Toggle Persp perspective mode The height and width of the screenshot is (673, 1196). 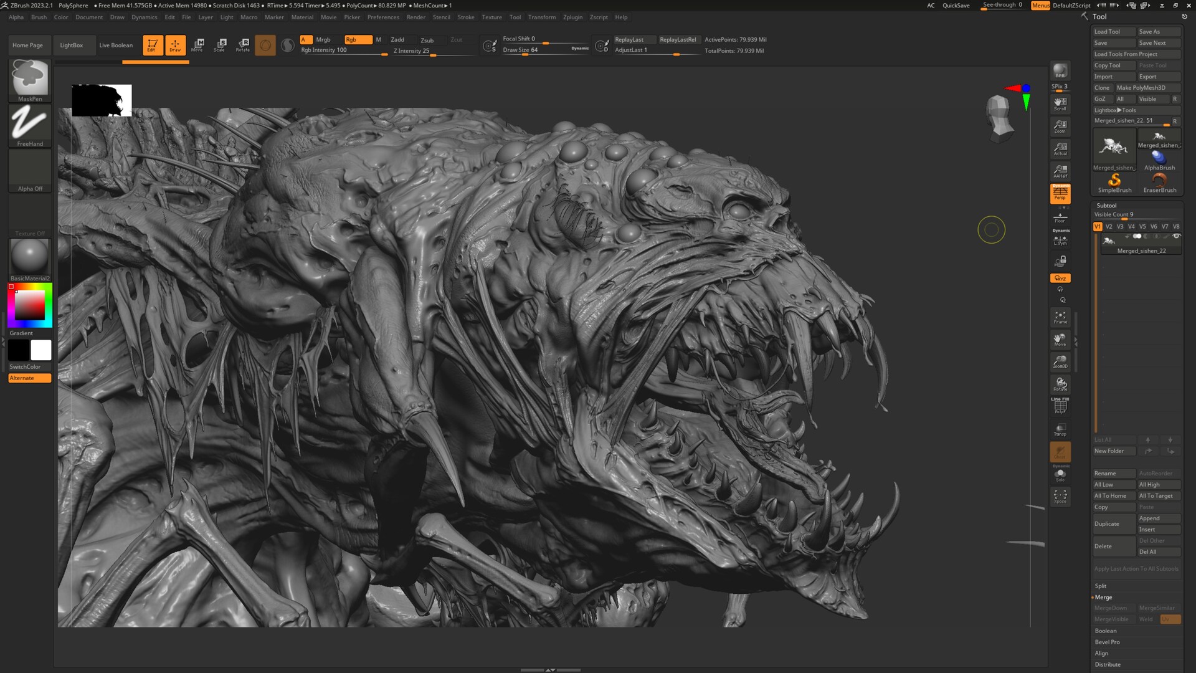point(1060,193)
